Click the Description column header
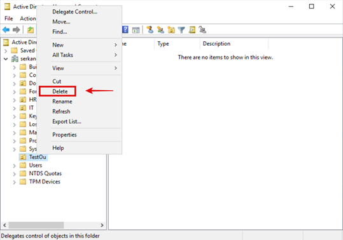This screenshot has height=240, width=343. point(234,44)
